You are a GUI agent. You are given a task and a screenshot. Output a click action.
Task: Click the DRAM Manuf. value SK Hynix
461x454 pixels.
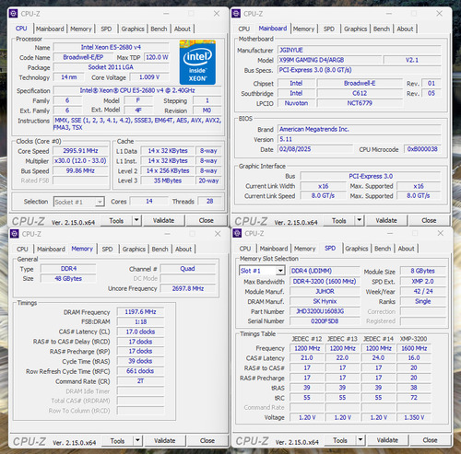coord(325,301)
